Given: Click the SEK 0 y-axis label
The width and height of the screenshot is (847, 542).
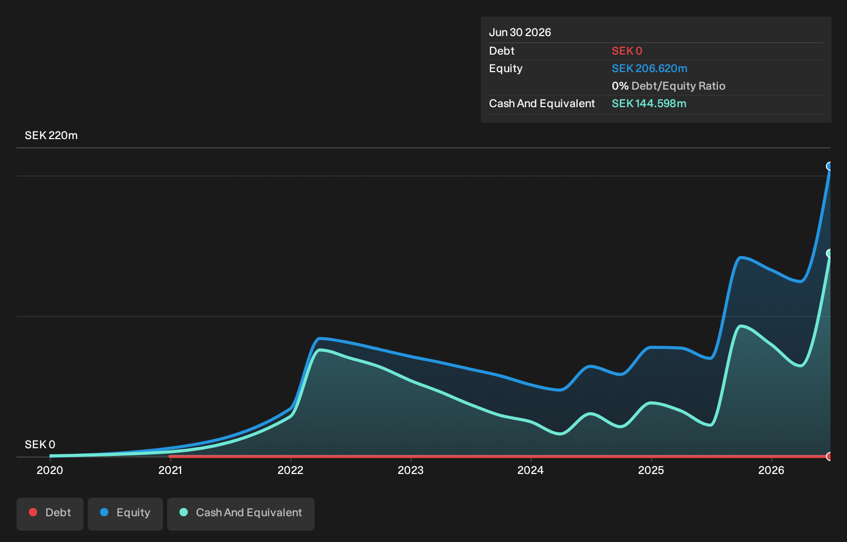Looking at the screenshot, I should pyautogui.click(x=40, y=445).
